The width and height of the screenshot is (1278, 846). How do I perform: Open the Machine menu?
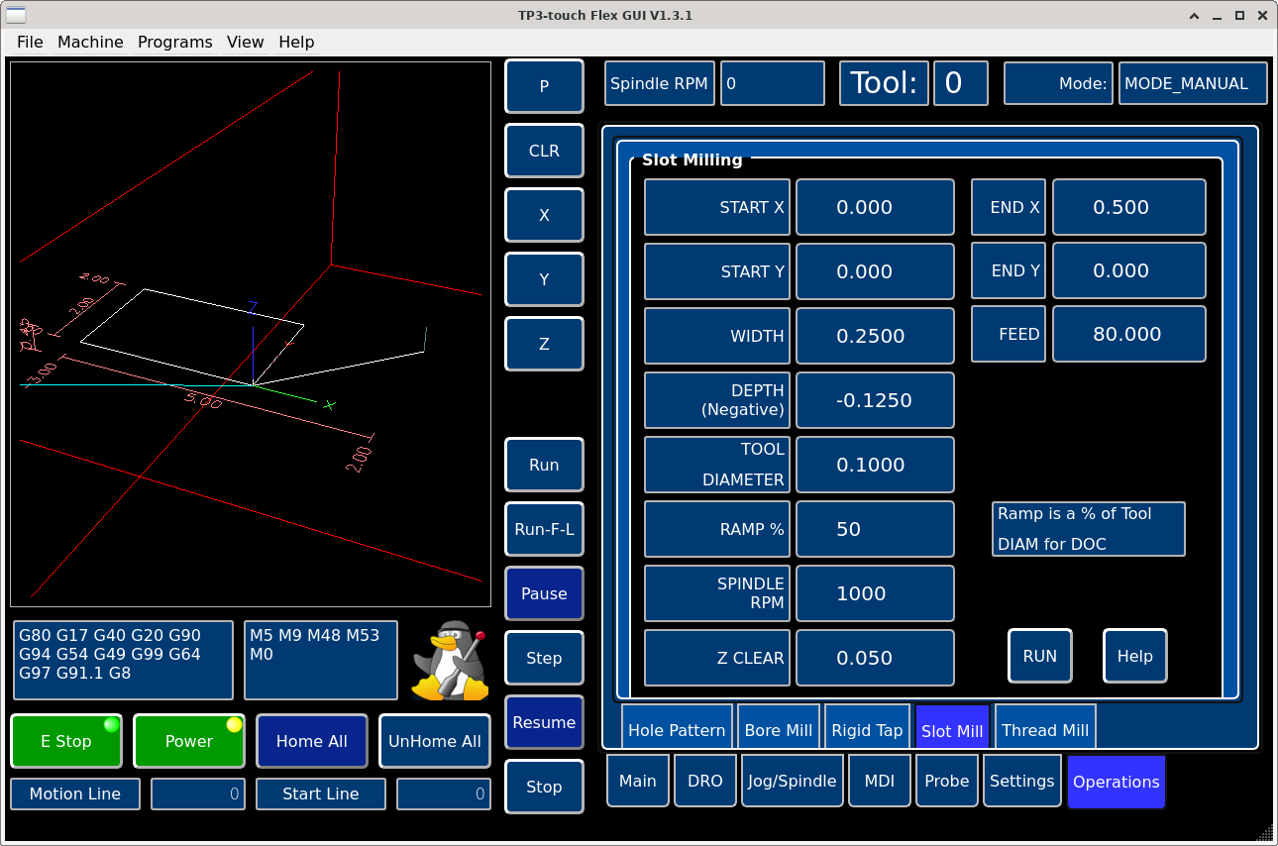90,42
